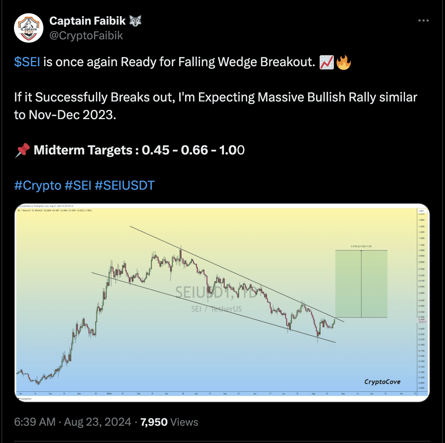
Task: Click the green target projection box
Action: tap(361, 284)
